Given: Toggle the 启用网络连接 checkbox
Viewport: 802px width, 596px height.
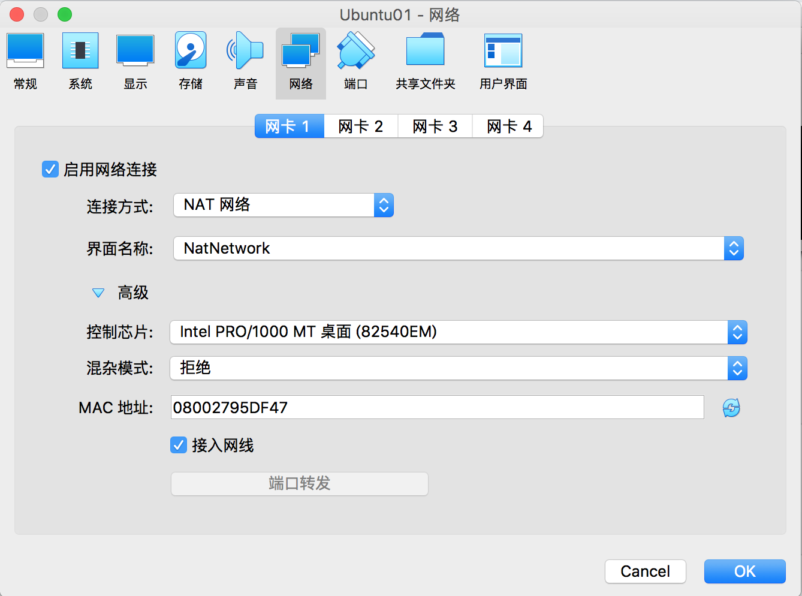Looking at the screenshot, I should coord(50,170).
